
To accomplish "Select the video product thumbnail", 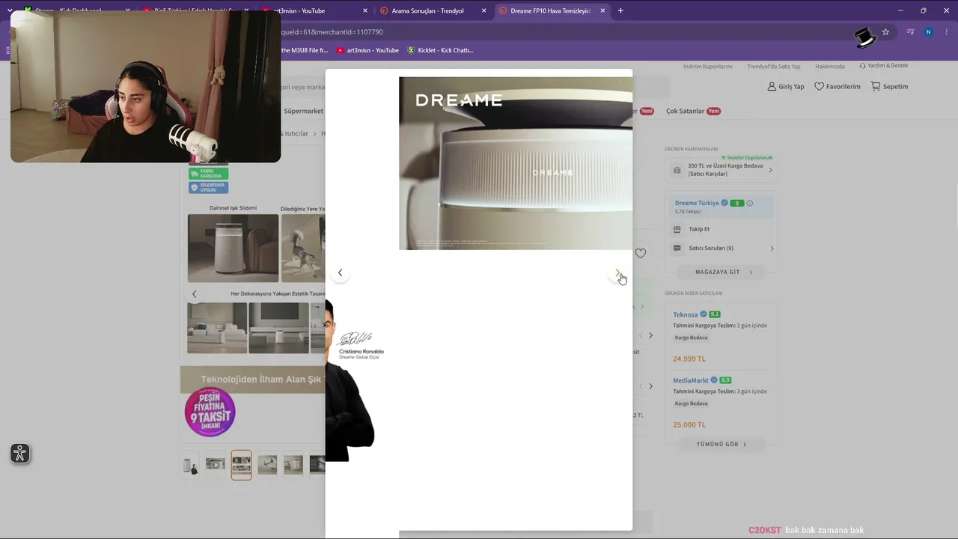I will coord(216,465).
